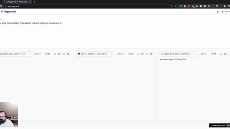Click the 00:02 timer on flan-t5-xxl panel

(48, 54)
